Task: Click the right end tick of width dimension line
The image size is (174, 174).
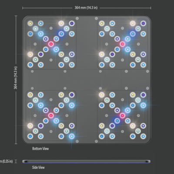Action: click(151, 8)
